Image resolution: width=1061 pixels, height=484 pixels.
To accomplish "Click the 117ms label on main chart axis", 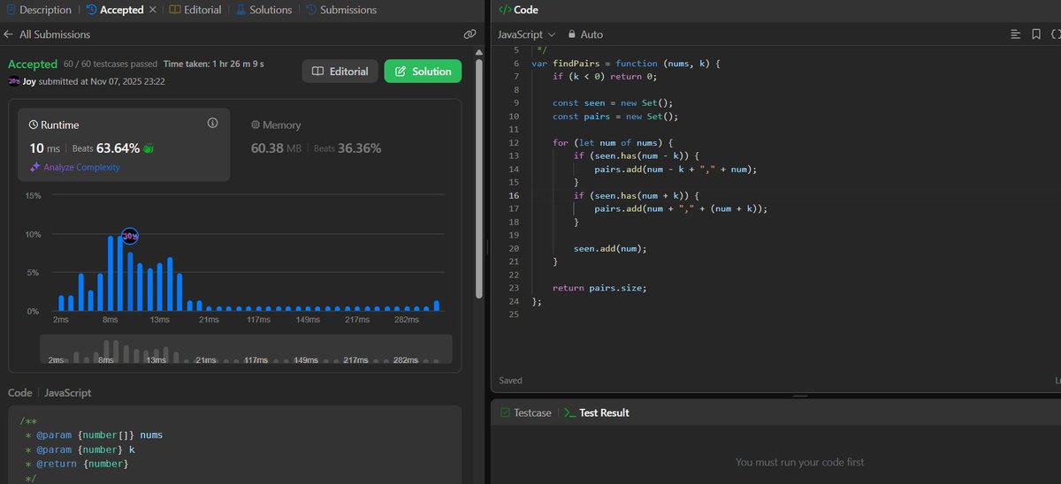I will 258,319.
